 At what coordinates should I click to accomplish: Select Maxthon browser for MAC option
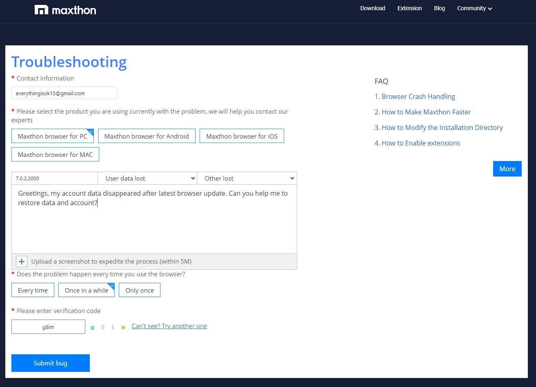pyautogui.click(x=55, y=154)
